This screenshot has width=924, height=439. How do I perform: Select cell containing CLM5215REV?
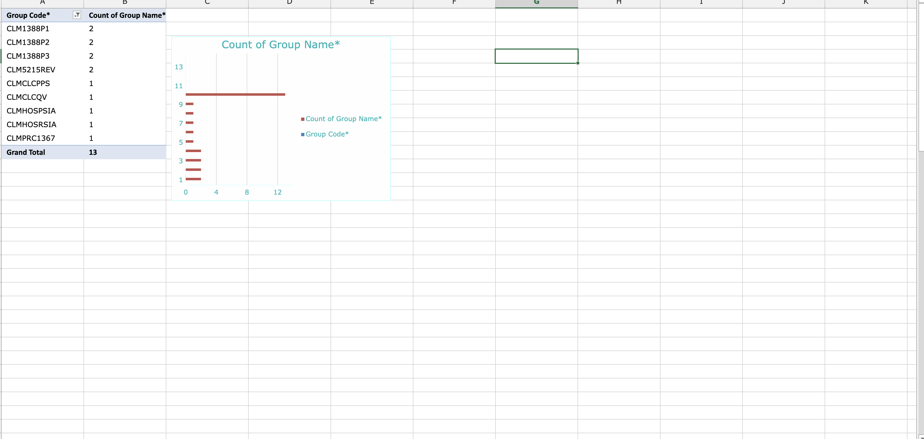tap(31, 70)
